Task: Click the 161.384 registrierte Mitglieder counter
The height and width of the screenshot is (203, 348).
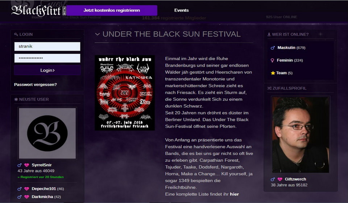Action: point(174,18)
